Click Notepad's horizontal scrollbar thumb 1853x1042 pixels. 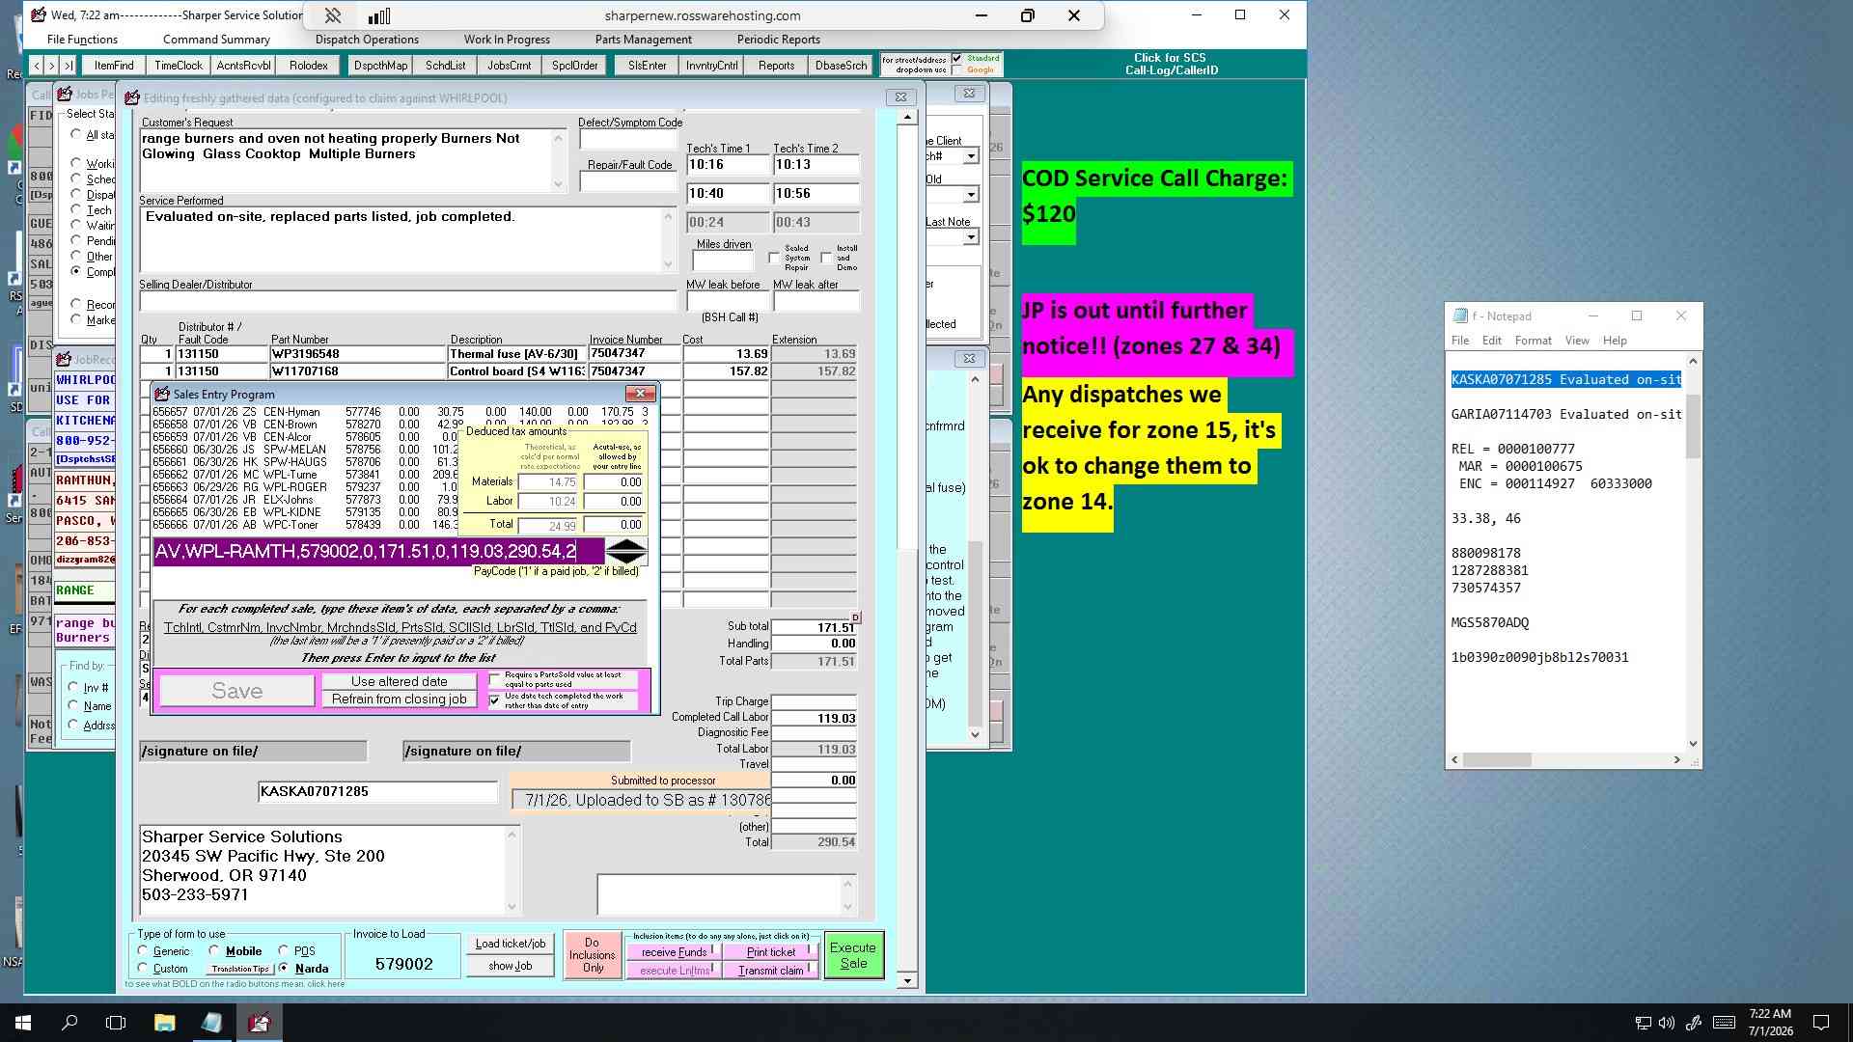click(x=1497, y=760)
